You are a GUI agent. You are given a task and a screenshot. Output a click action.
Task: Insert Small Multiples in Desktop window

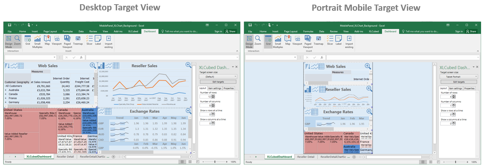pos(38,41)
